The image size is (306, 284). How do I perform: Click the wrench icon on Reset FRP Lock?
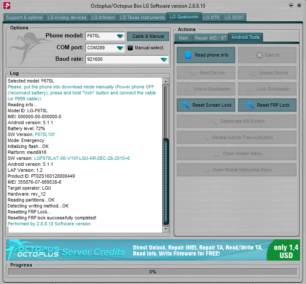tap(250, 105)
